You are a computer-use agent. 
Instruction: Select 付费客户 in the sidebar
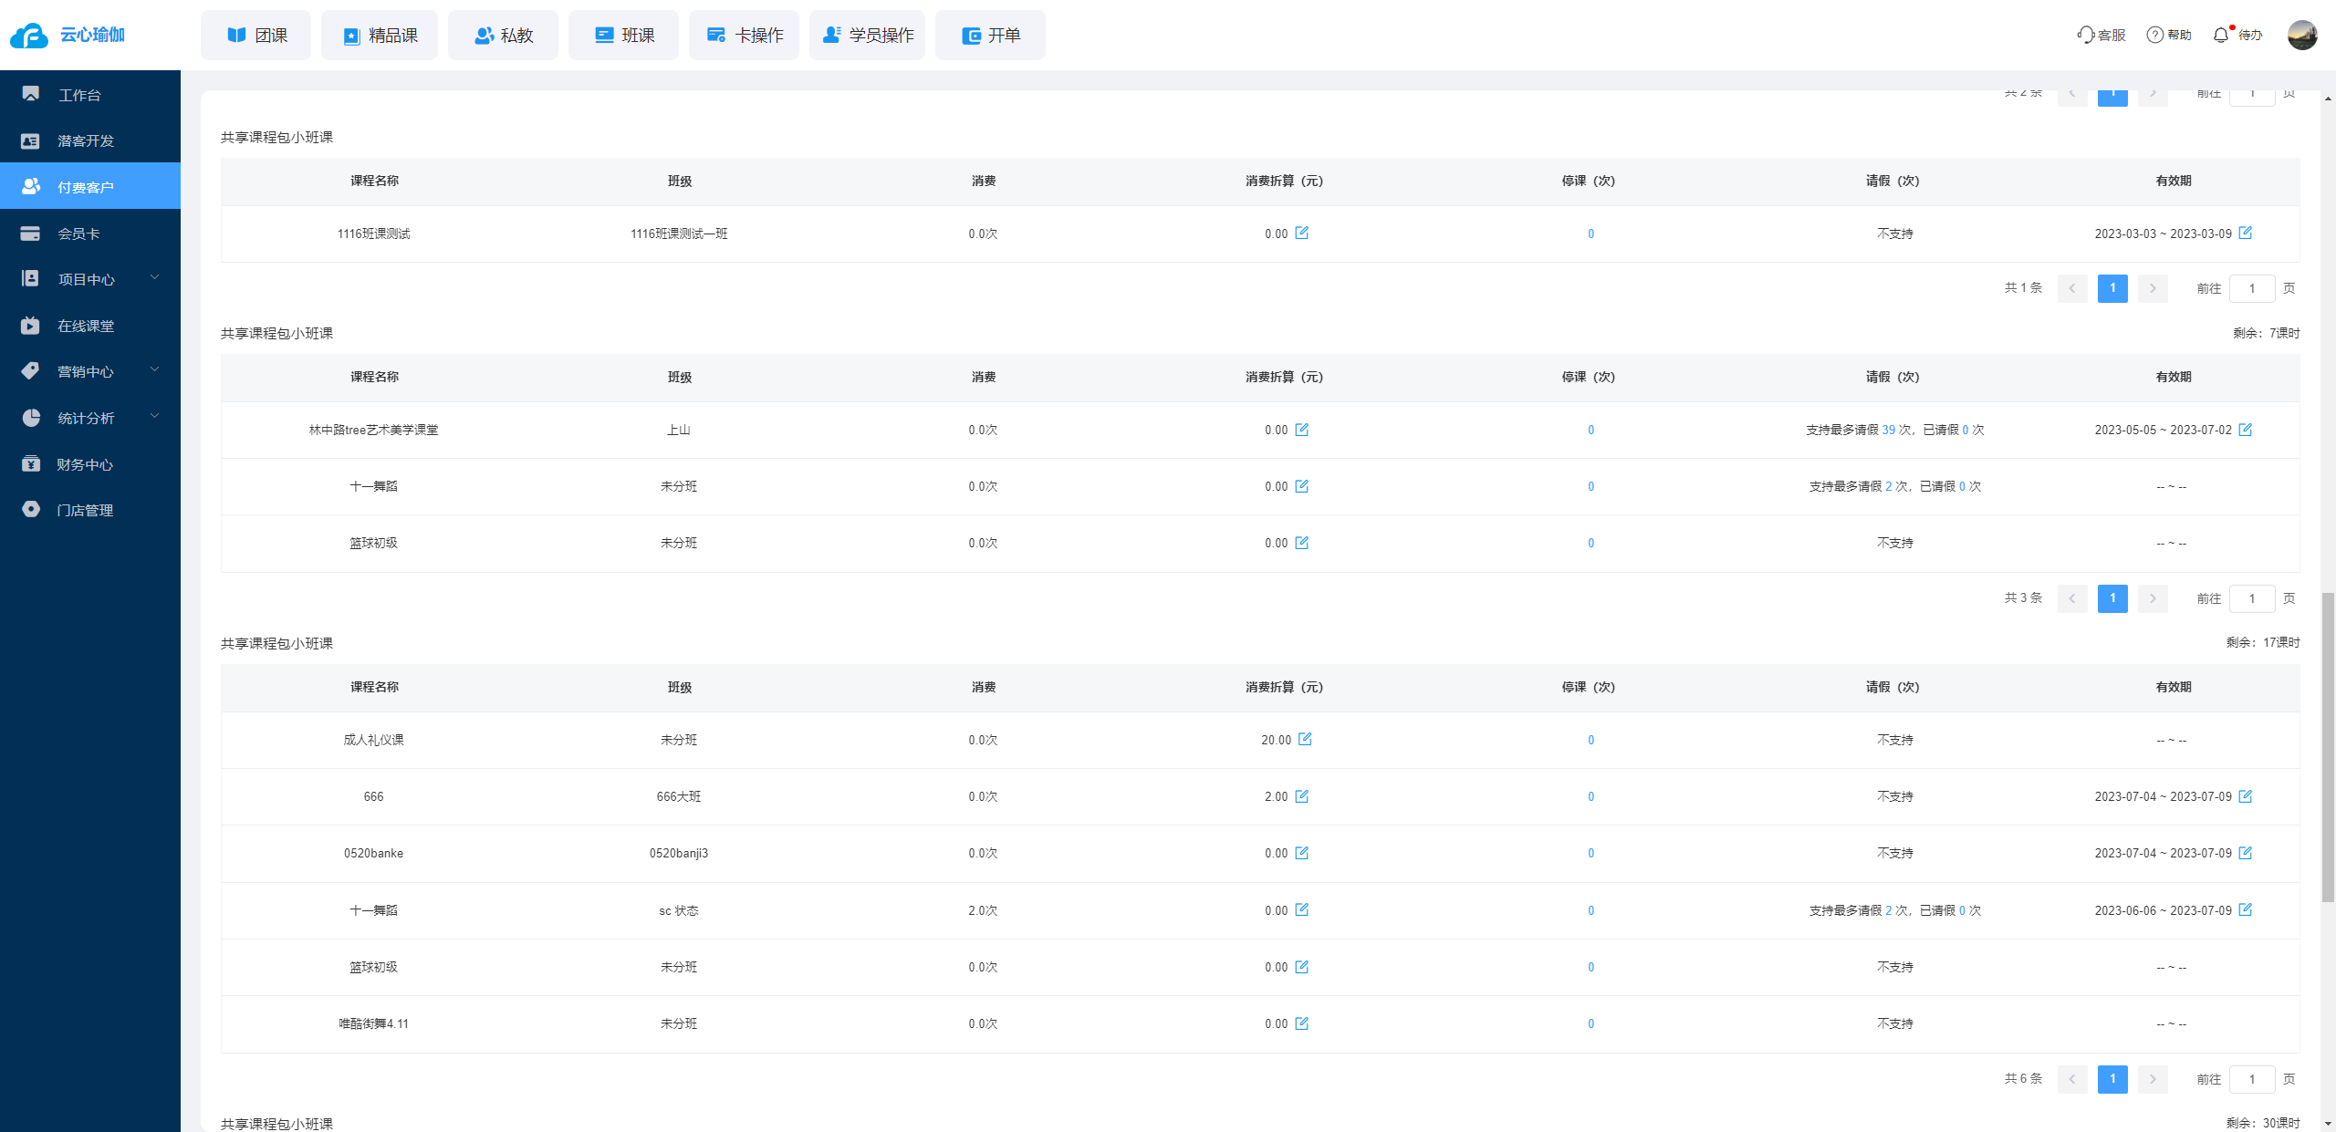click(90, 186)
